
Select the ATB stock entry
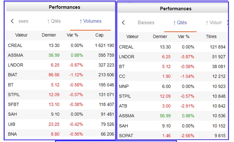[123, 106]
